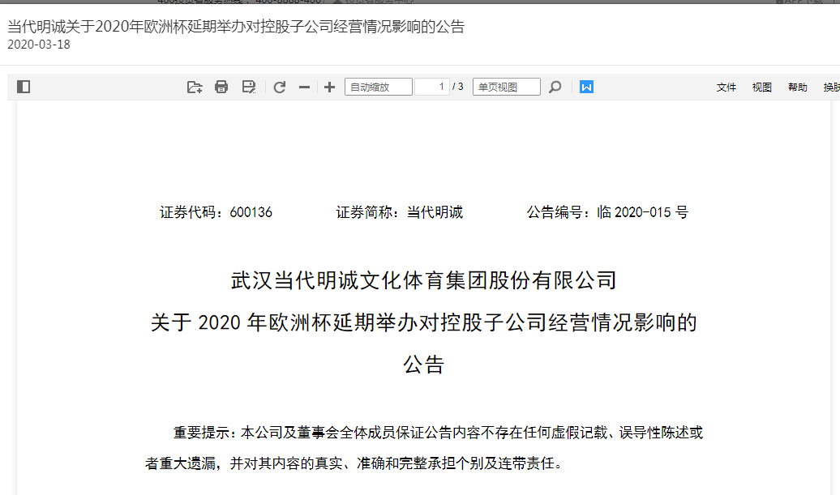Image resolution: width=840 pixels, height=495 pixels.
Task: Click the 重要提示 paragraph opening
Action: coord(204,433)
